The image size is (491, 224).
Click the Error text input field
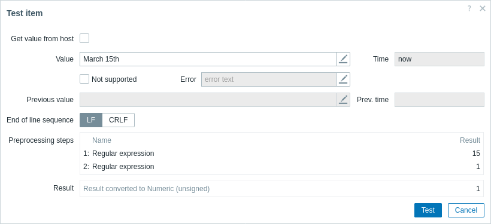click(269, 79)
